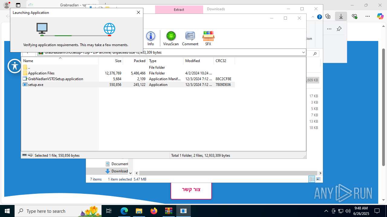Open Edge Settings and more menu
The height and width of the screenshot is (217, 387).
[x=368, y=16]
